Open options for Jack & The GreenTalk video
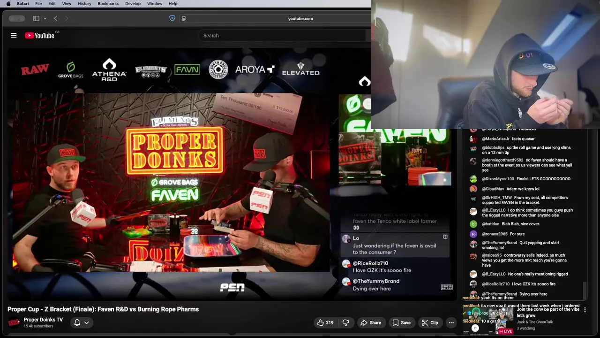 [x=585, y=310]
